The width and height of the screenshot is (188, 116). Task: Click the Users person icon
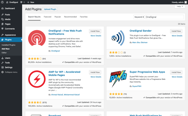(x=2, y=58)
